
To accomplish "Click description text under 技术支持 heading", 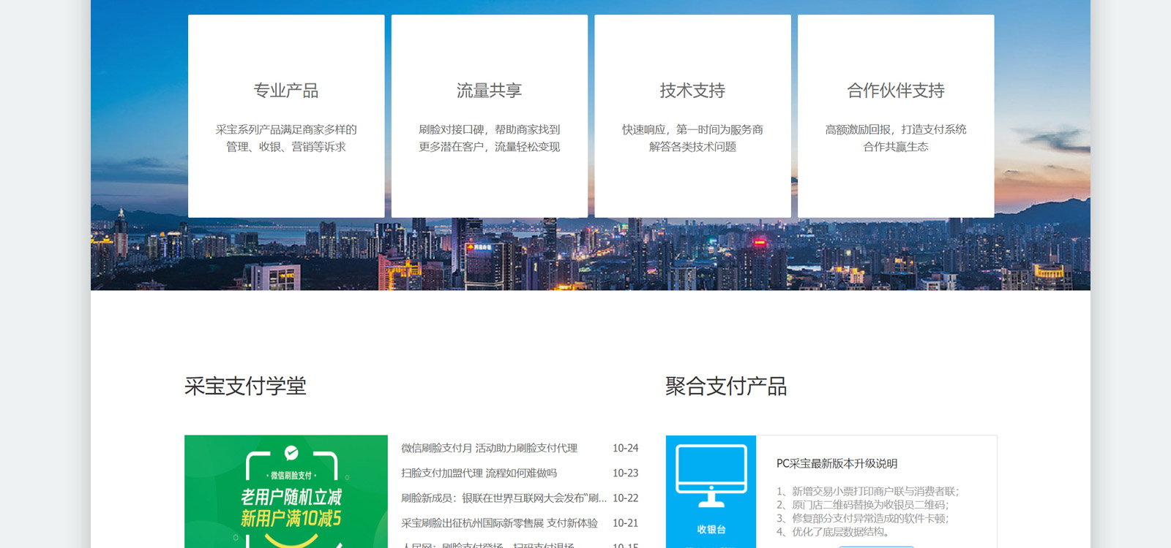I will 692,138.
